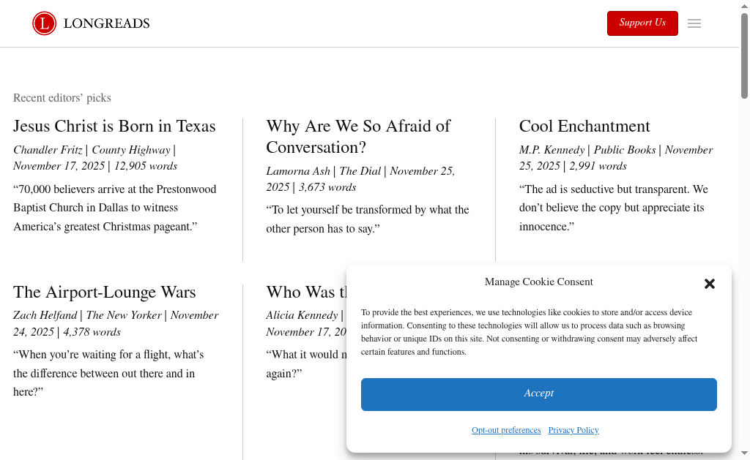
Task: Click Public Books publication link
Action: 624,150
